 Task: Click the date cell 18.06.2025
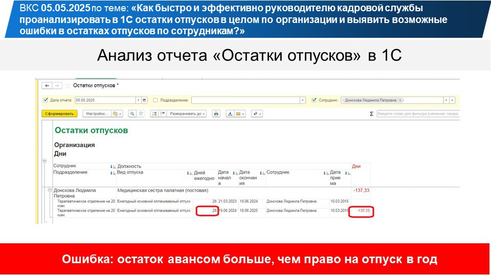point(249,211)
